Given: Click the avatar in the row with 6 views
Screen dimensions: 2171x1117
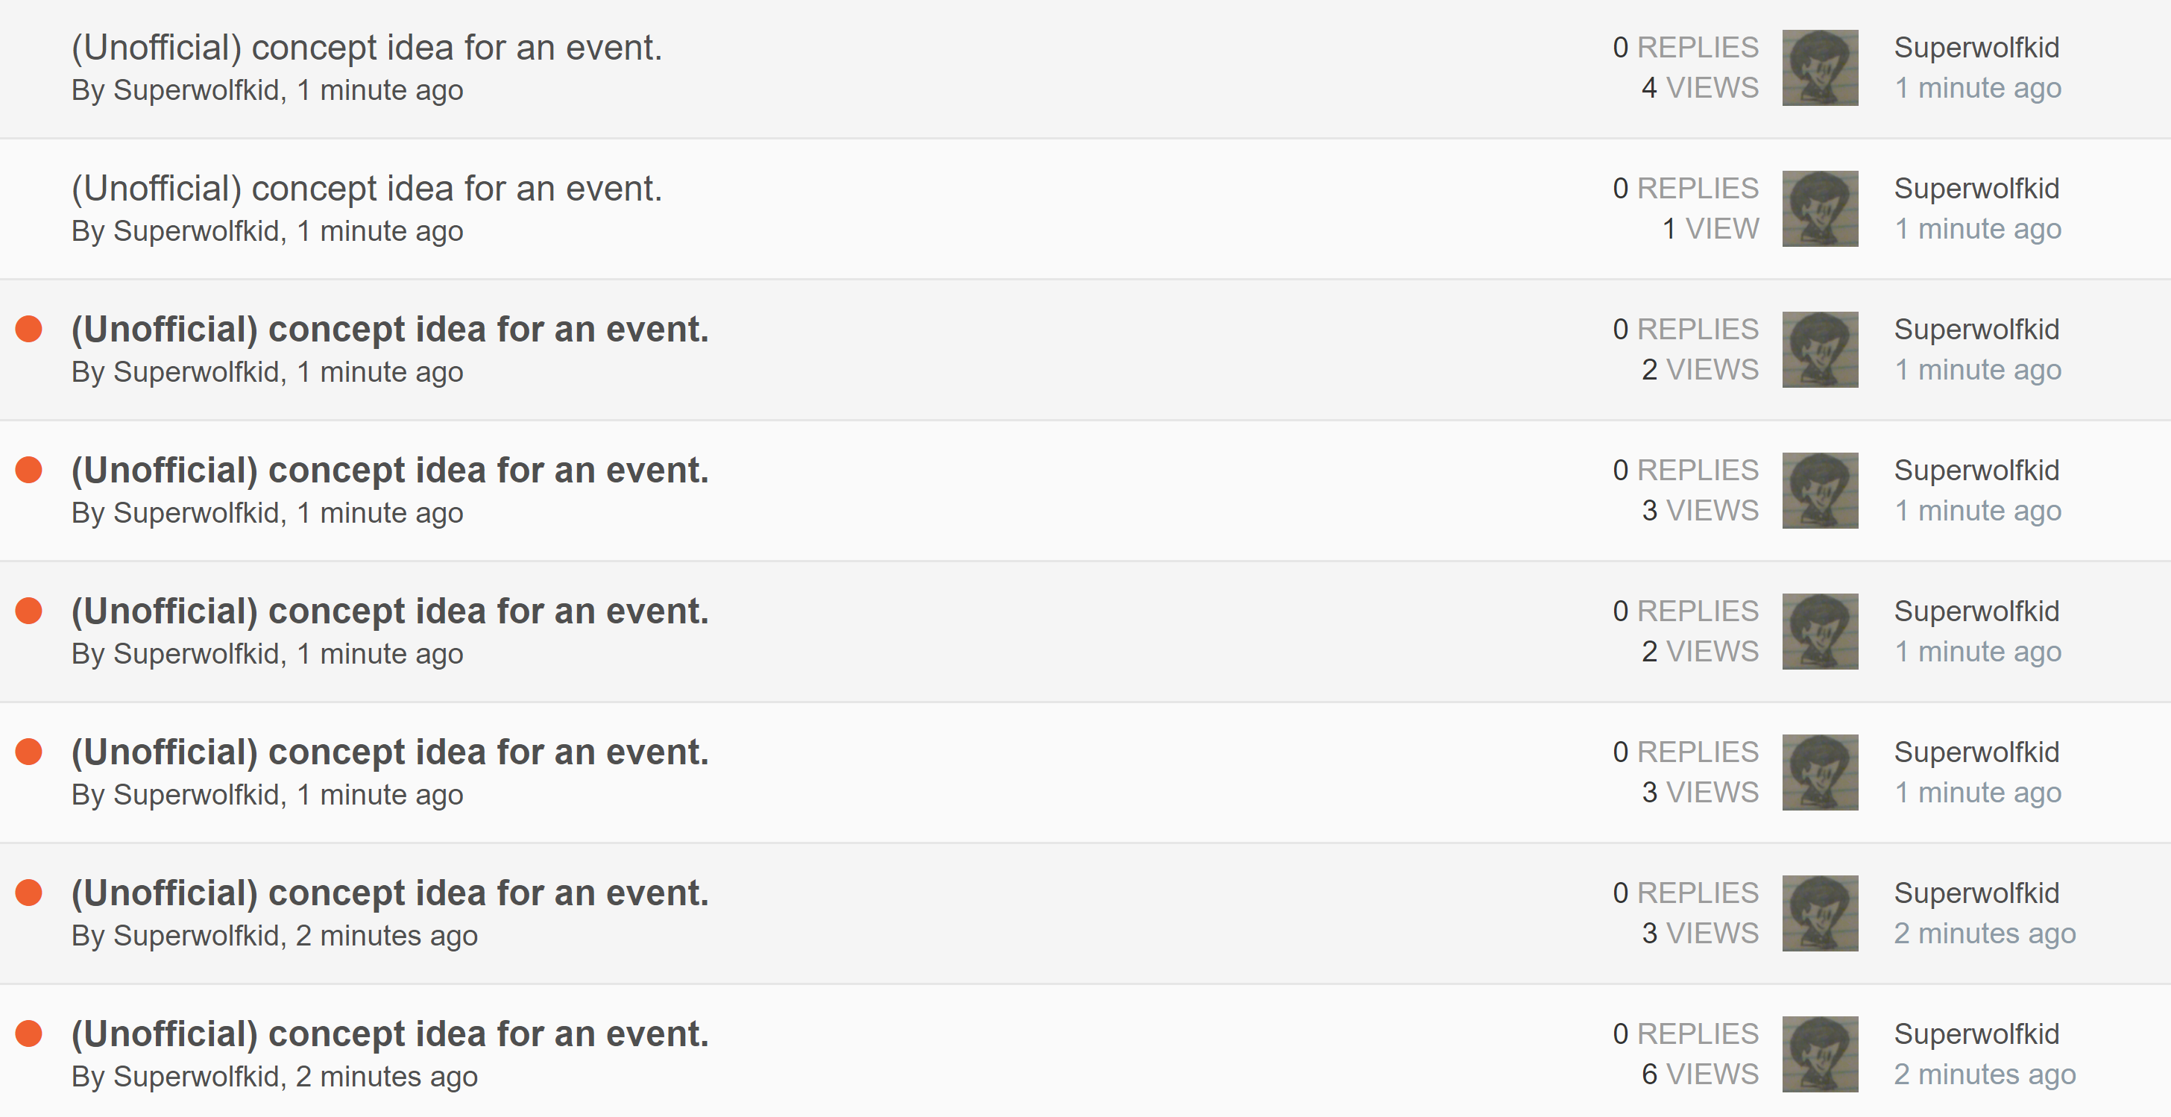Looking at the screenshot, I should [1820, 1054].
